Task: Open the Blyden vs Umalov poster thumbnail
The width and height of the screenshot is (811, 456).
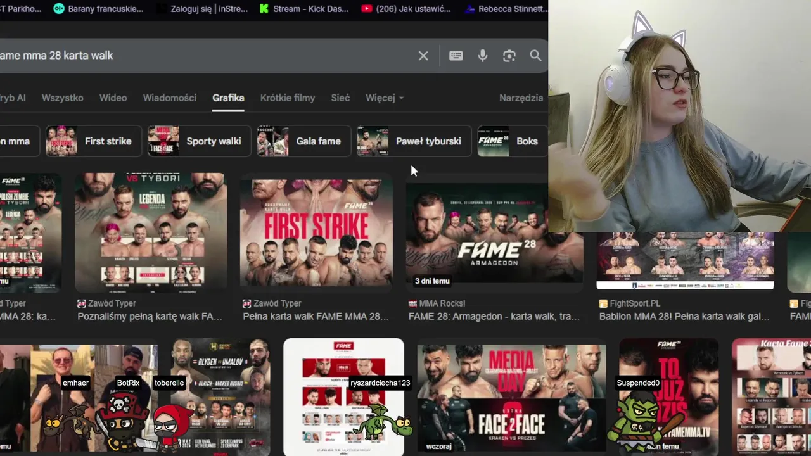Action: (220, 397)
